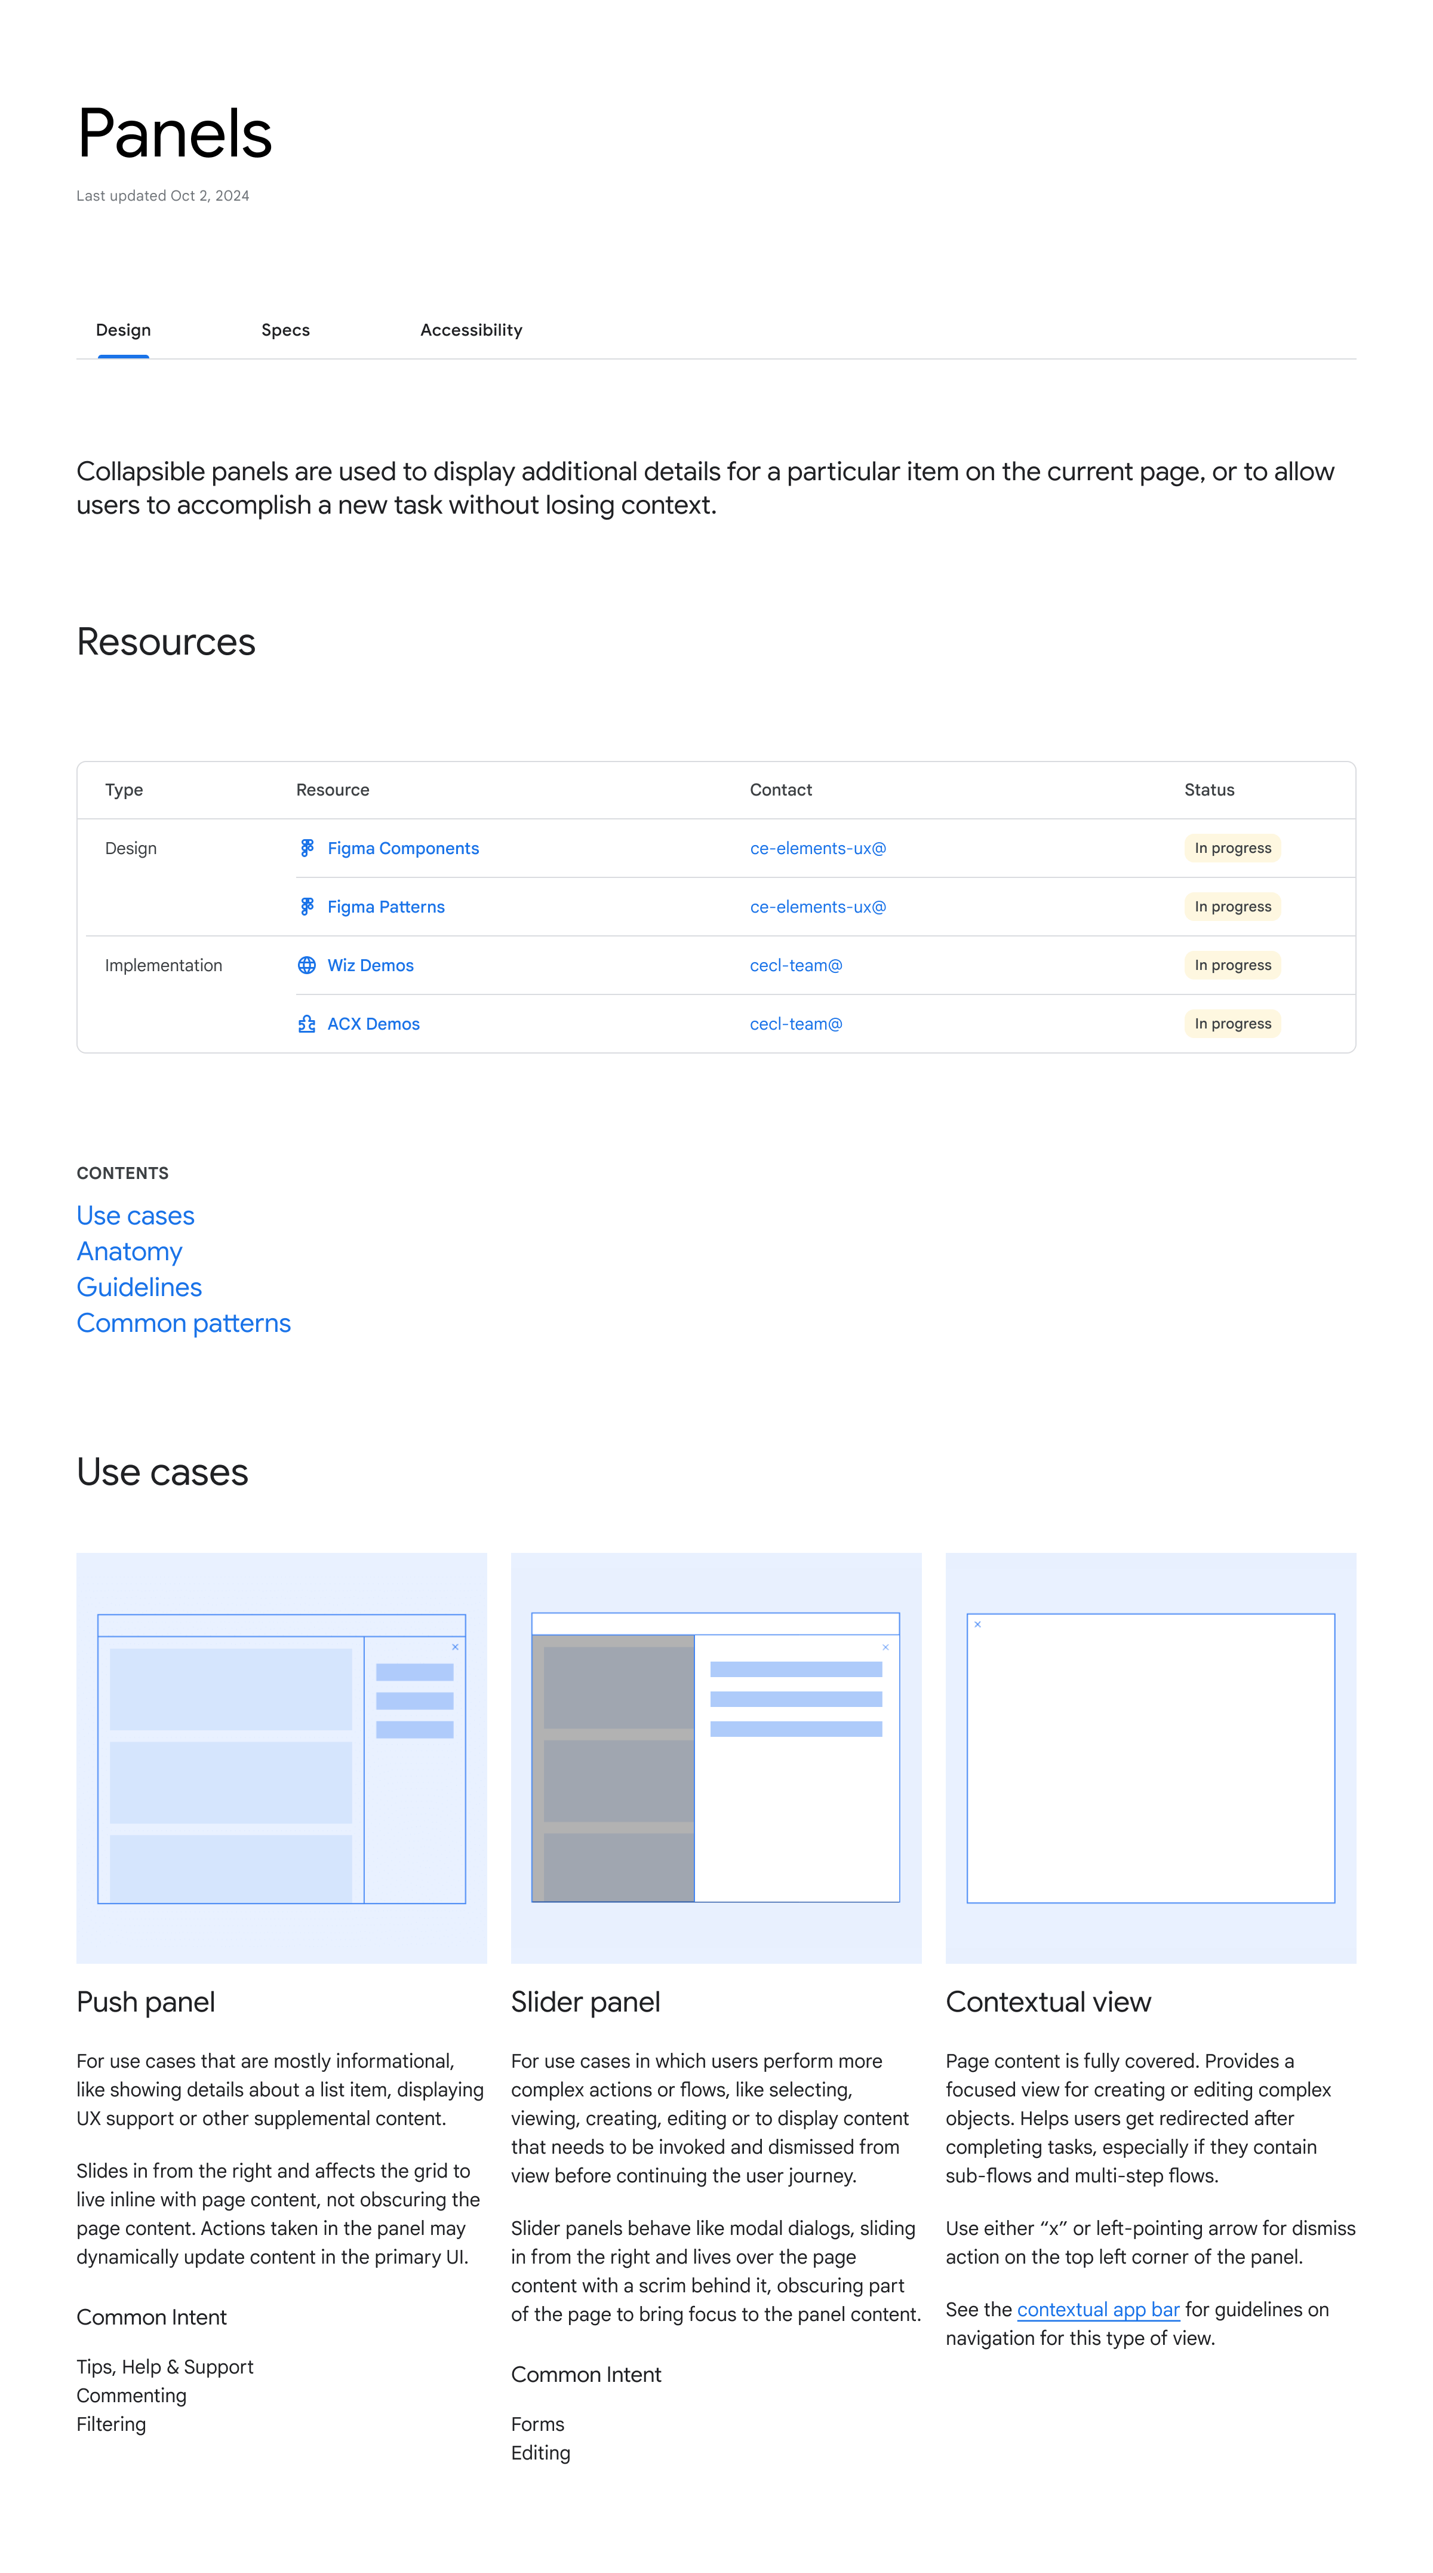Click the close x in the Slider panel illustration
The height and width of the screenshot is (2573, 1433).
(885, 1647)
